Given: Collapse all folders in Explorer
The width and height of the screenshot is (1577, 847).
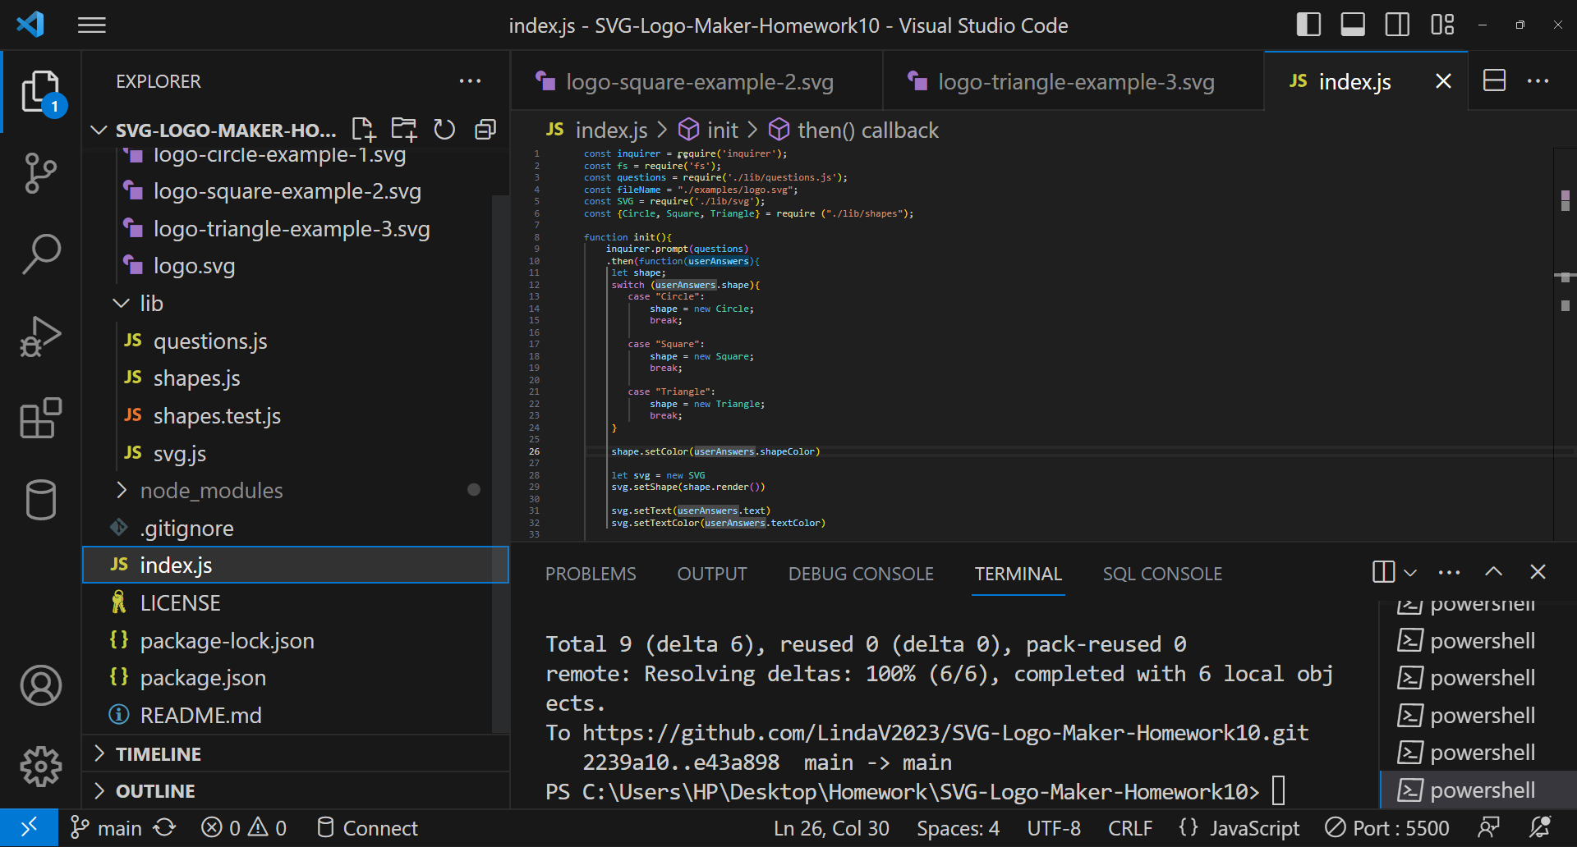Looking at the screenshot, I should coord(485,129).
